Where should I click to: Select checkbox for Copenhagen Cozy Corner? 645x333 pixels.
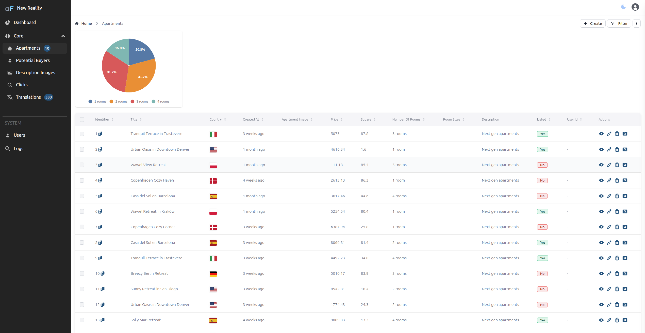click(x=82, y=227)
